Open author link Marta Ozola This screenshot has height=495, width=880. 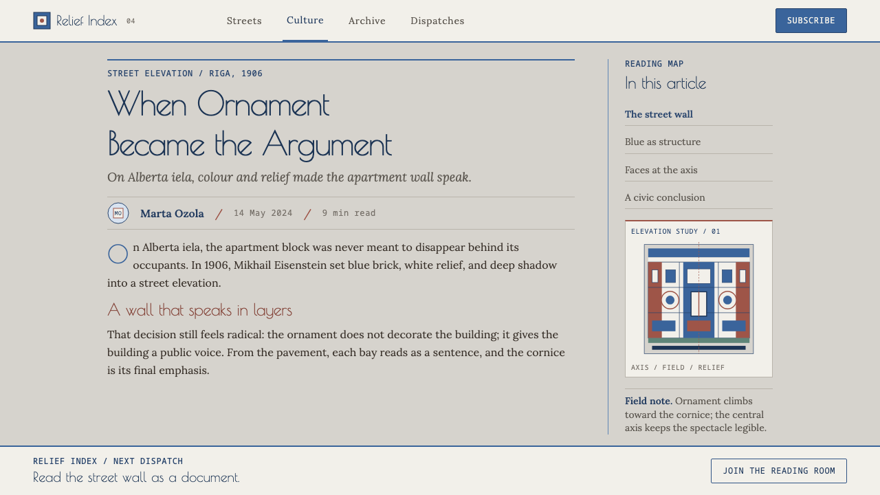pos(172,213)
